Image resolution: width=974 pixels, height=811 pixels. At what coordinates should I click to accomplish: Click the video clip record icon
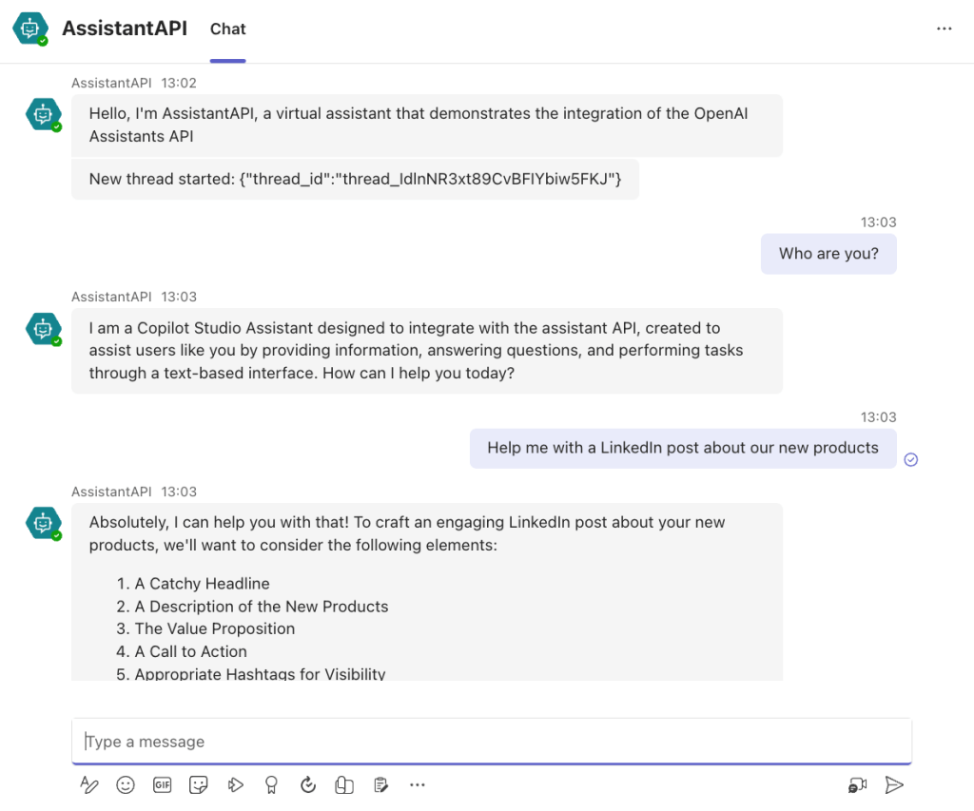pyautogui.click(x=857, y=784)
